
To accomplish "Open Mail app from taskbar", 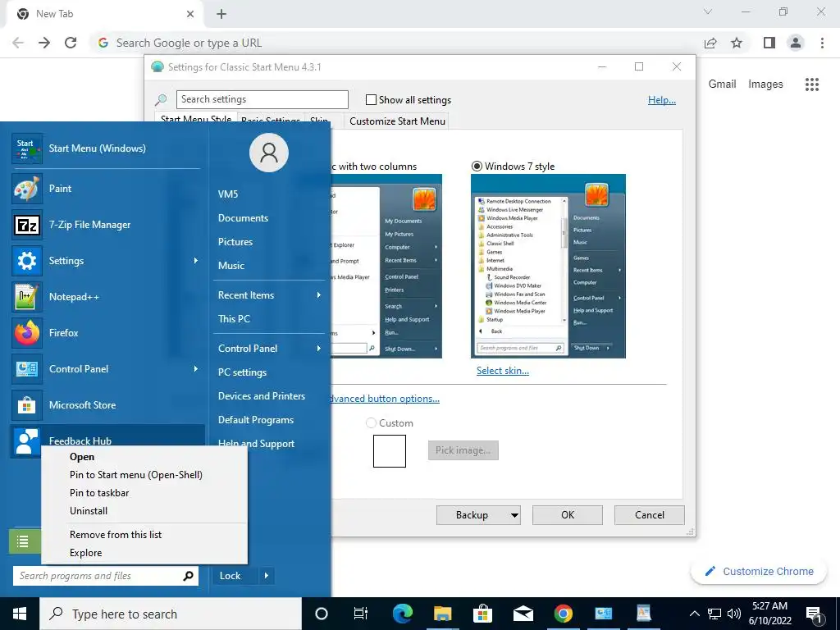I will pos(523,614).
